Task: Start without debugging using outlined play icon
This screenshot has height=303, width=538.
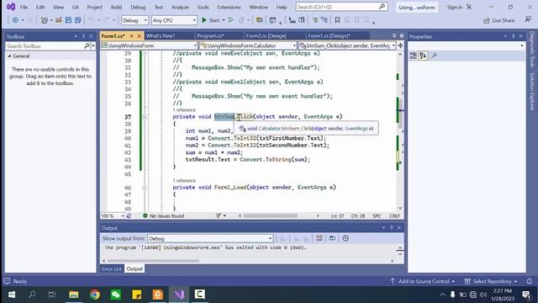Action: click(x=231, y=20)
